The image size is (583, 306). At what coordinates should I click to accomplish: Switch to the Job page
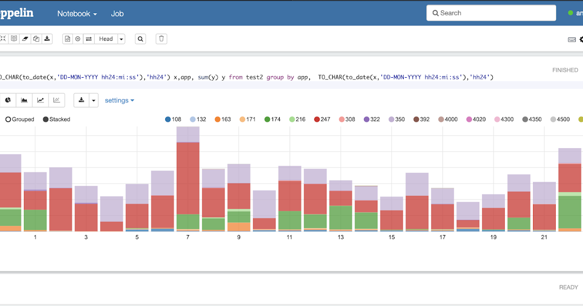[x=117, y=14]
